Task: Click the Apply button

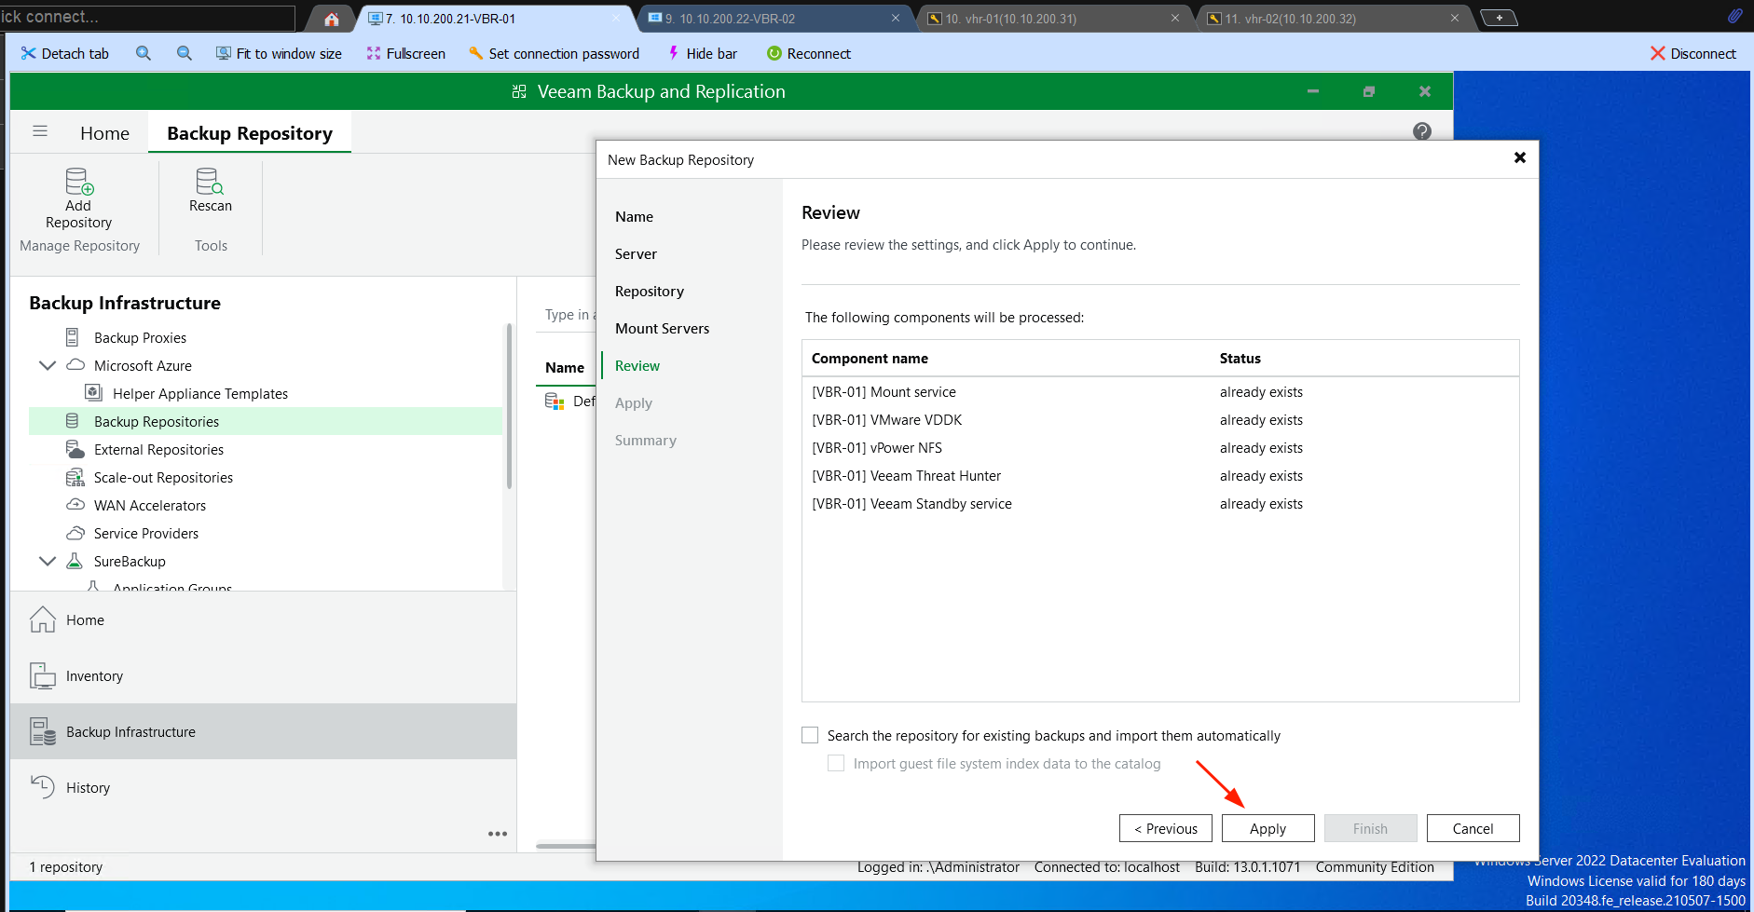Action: point(1268,828)
